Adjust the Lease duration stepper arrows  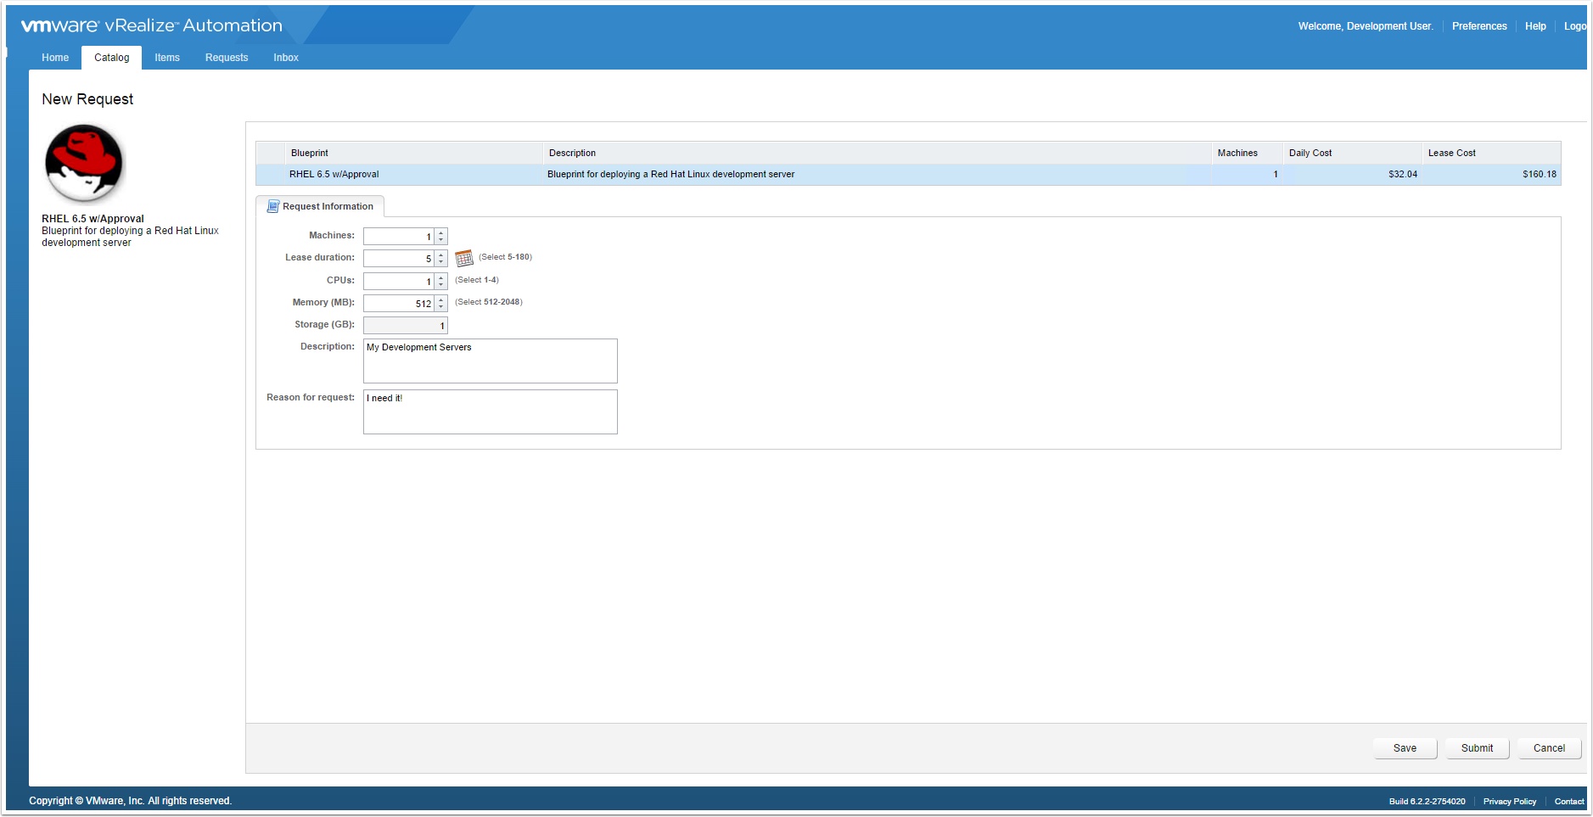click(441, 259)
